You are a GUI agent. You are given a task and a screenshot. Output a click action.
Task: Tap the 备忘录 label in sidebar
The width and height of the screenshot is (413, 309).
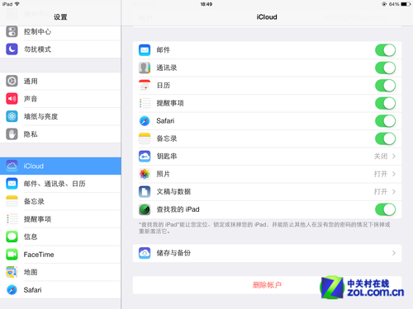(34, 201)
